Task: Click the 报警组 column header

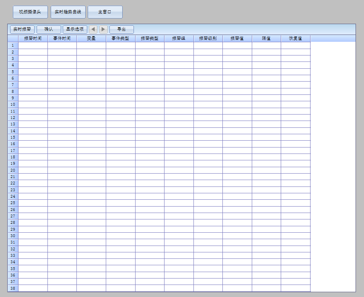Action: click(179, 39)
